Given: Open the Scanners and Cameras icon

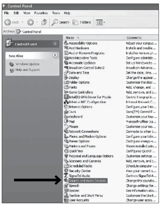Looking at the screenshot, I should pos(66,161).
